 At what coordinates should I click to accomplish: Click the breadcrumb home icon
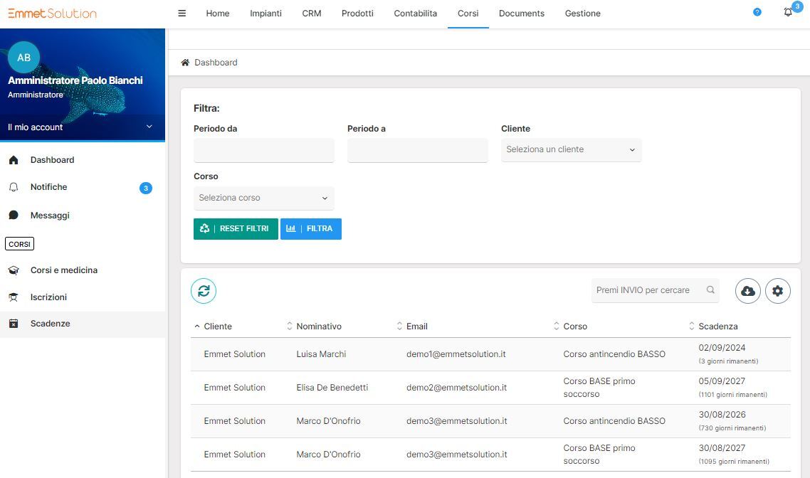click(x=185, y=63)
